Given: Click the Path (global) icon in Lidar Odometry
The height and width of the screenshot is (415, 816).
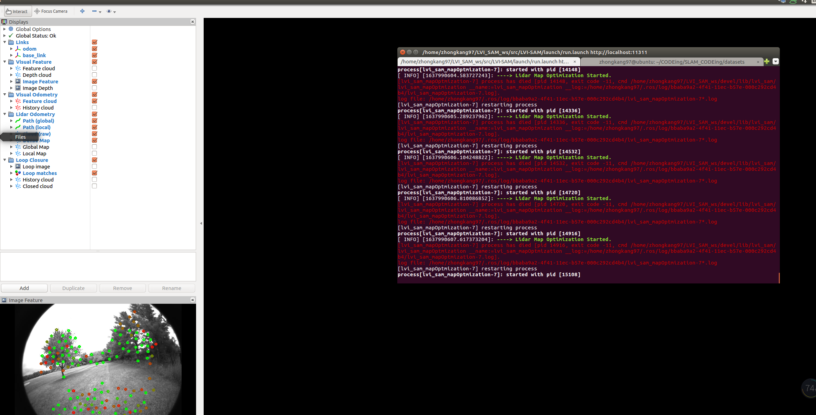Looking at the screenshot, I should [x=18, y=121].
